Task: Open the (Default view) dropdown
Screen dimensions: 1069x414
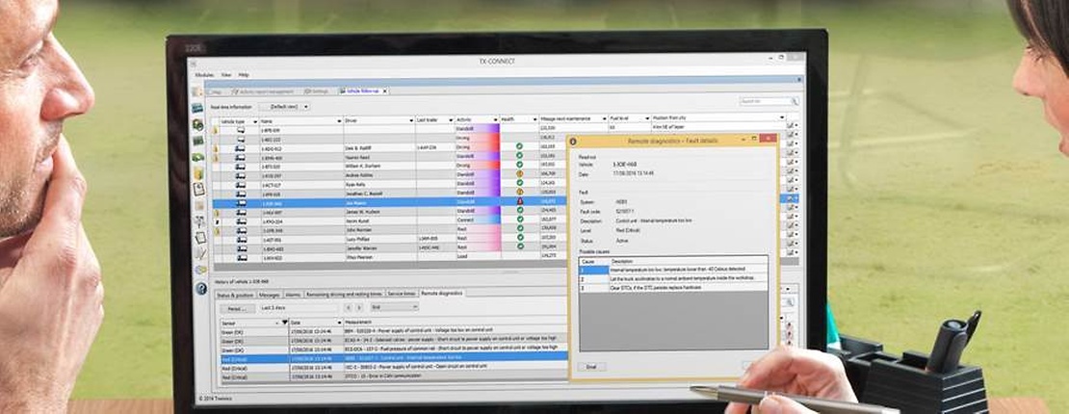Action: tap(285, 107)
